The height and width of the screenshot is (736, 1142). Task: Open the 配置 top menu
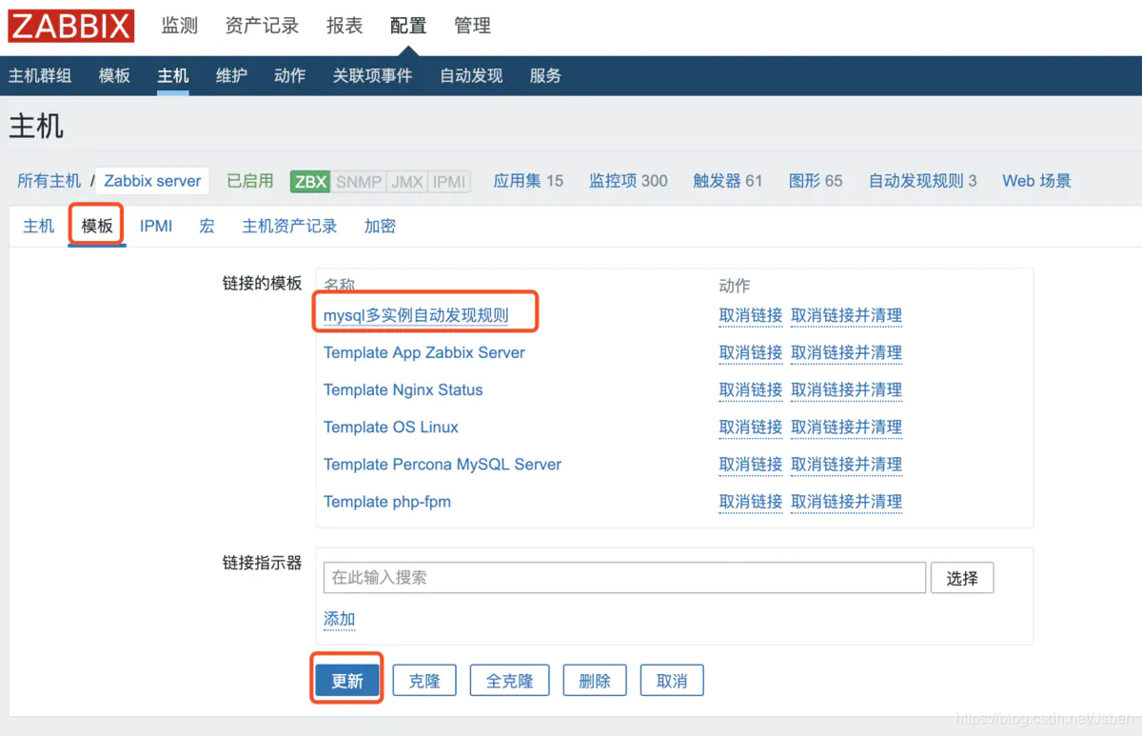pos(408,27)
